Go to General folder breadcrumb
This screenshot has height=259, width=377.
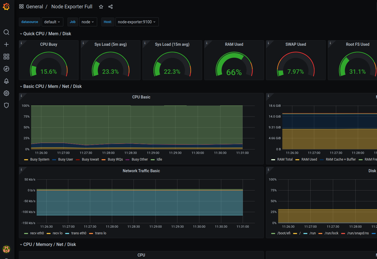coord(34,7)
